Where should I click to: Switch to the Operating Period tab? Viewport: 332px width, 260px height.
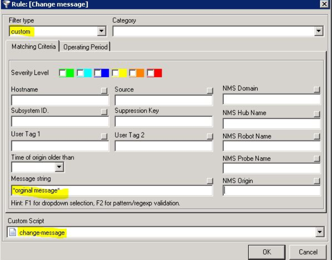85,47
